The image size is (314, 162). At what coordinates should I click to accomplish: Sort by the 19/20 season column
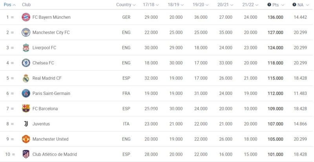tap(201, 5)
